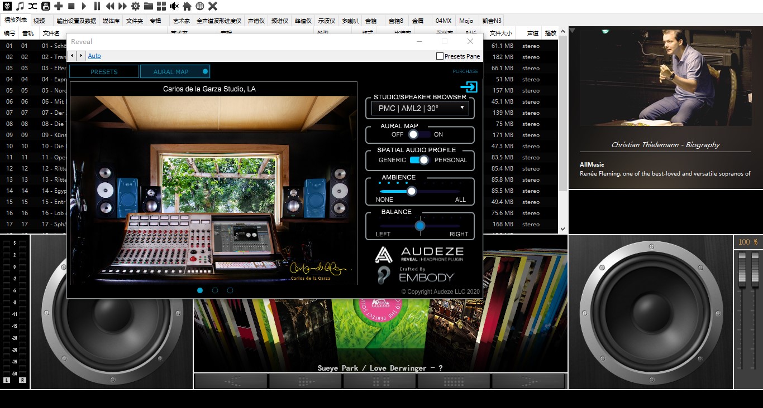Click the grid layout icon in the toolbar
The image size is (763, 408).
[x=161, y=6]
